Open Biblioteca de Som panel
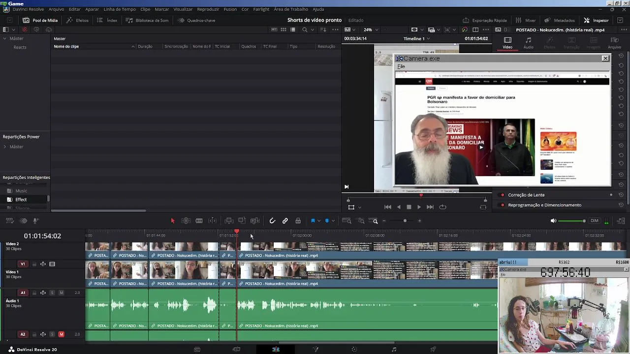Screen dimensions: 630x354 pyautogui.click(x=147, y=20)
